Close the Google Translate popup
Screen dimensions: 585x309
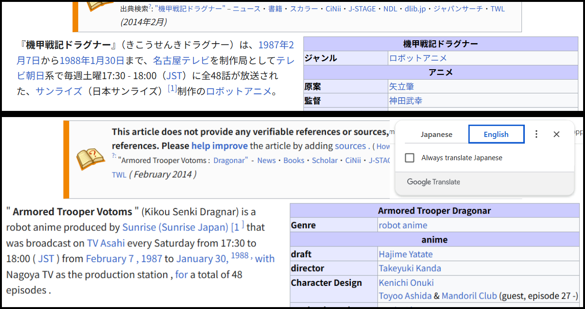tap(557, 134)
